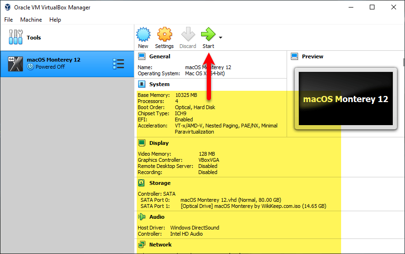Open the Display section heading
The width and height of the screenshot is (405, 254).
(x=159, y=143)
